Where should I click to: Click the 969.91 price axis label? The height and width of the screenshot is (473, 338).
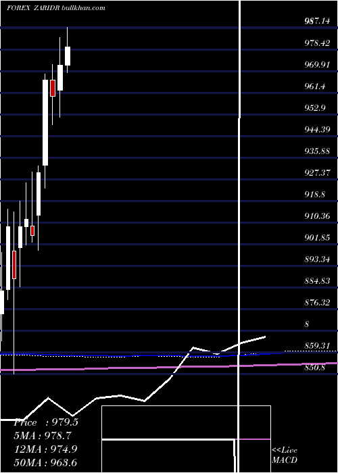(x=317, y=65)
